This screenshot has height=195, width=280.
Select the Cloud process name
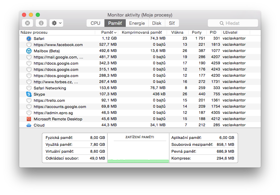[x=39, y=125]
